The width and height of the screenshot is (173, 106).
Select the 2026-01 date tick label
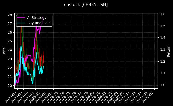pyautogui.click(x=42, y=96)
